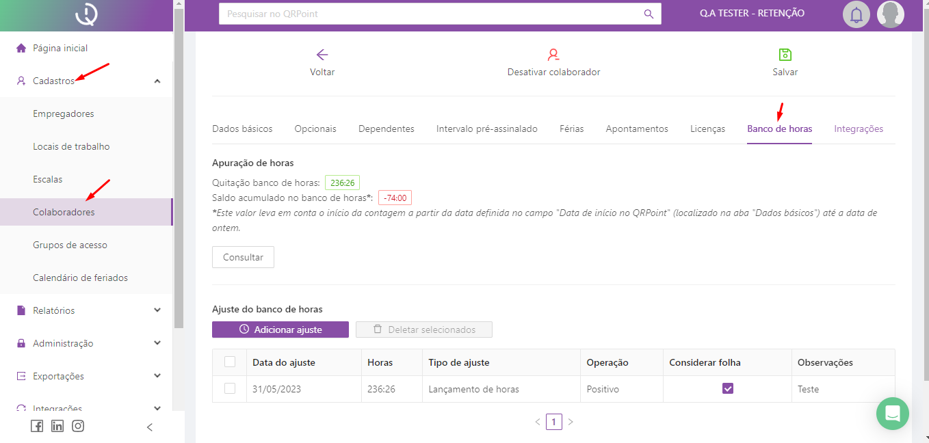Select the 31/05/2023 row checkbox
This screenshot has width=929, height=443.
pos(230,388)
